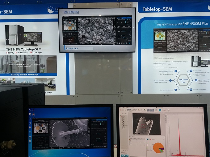Click the SEM image of the pointed tip in EDS software
The height and width of the screenshot is (157, 210).
pyautogui.click(x=146, y=124)
